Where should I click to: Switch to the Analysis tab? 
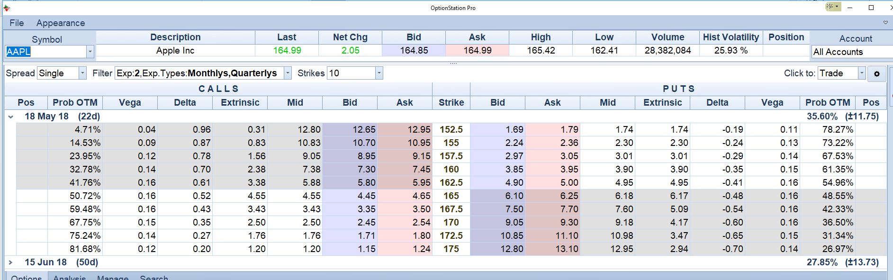69,277
